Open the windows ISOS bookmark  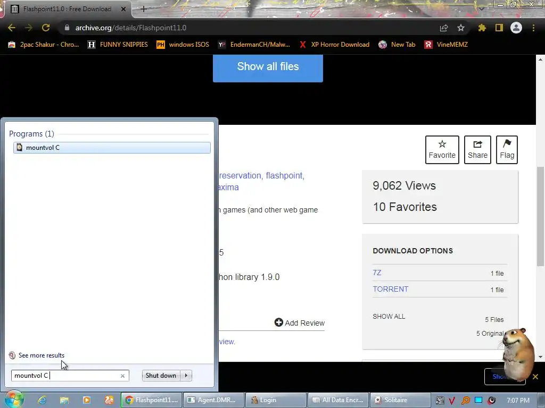pos(183,45)
